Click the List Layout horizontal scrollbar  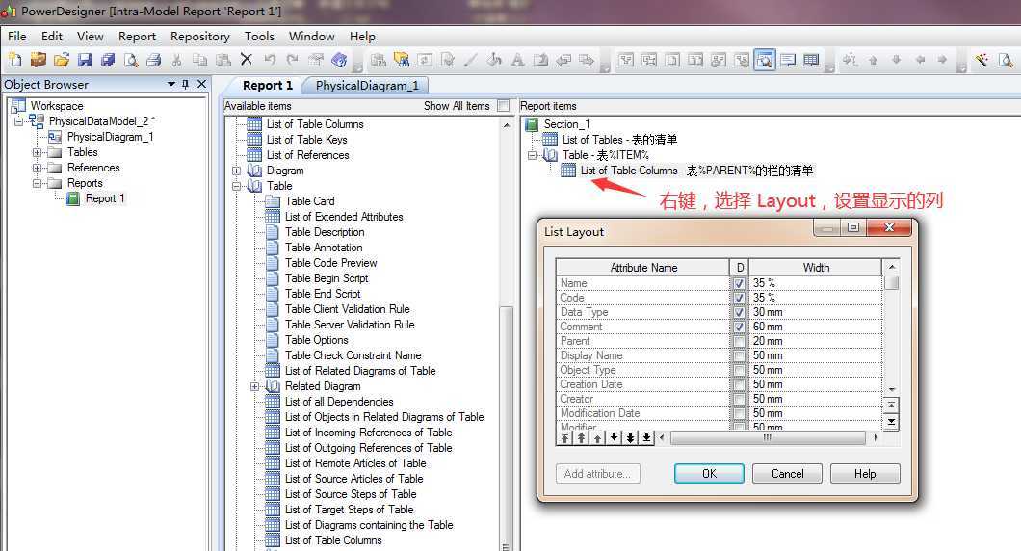(x=769, y=437)
